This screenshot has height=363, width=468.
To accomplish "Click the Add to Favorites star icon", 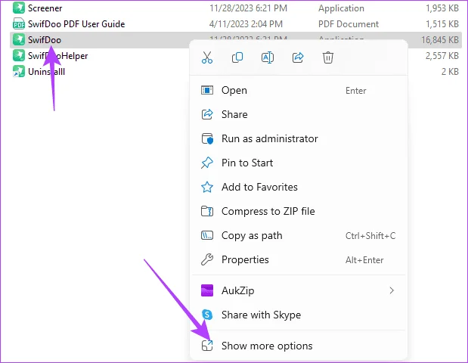I will click(207, 188).
